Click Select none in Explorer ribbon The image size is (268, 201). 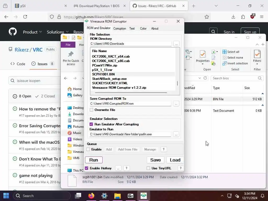point(233,58)
